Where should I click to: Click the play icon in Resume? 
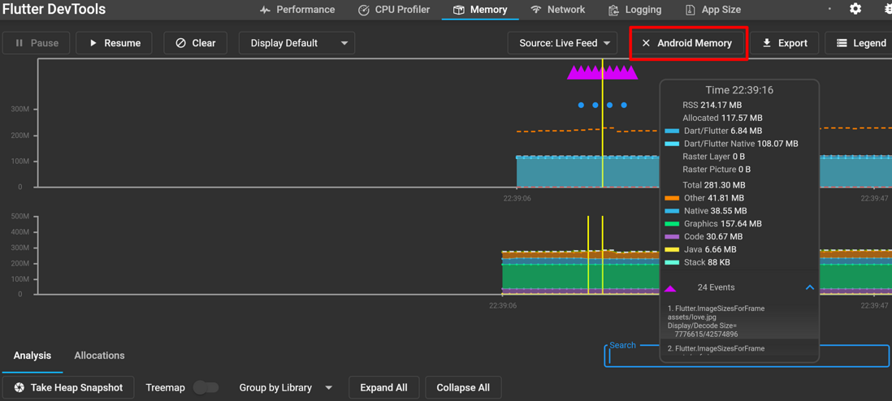tap(93, 43)
